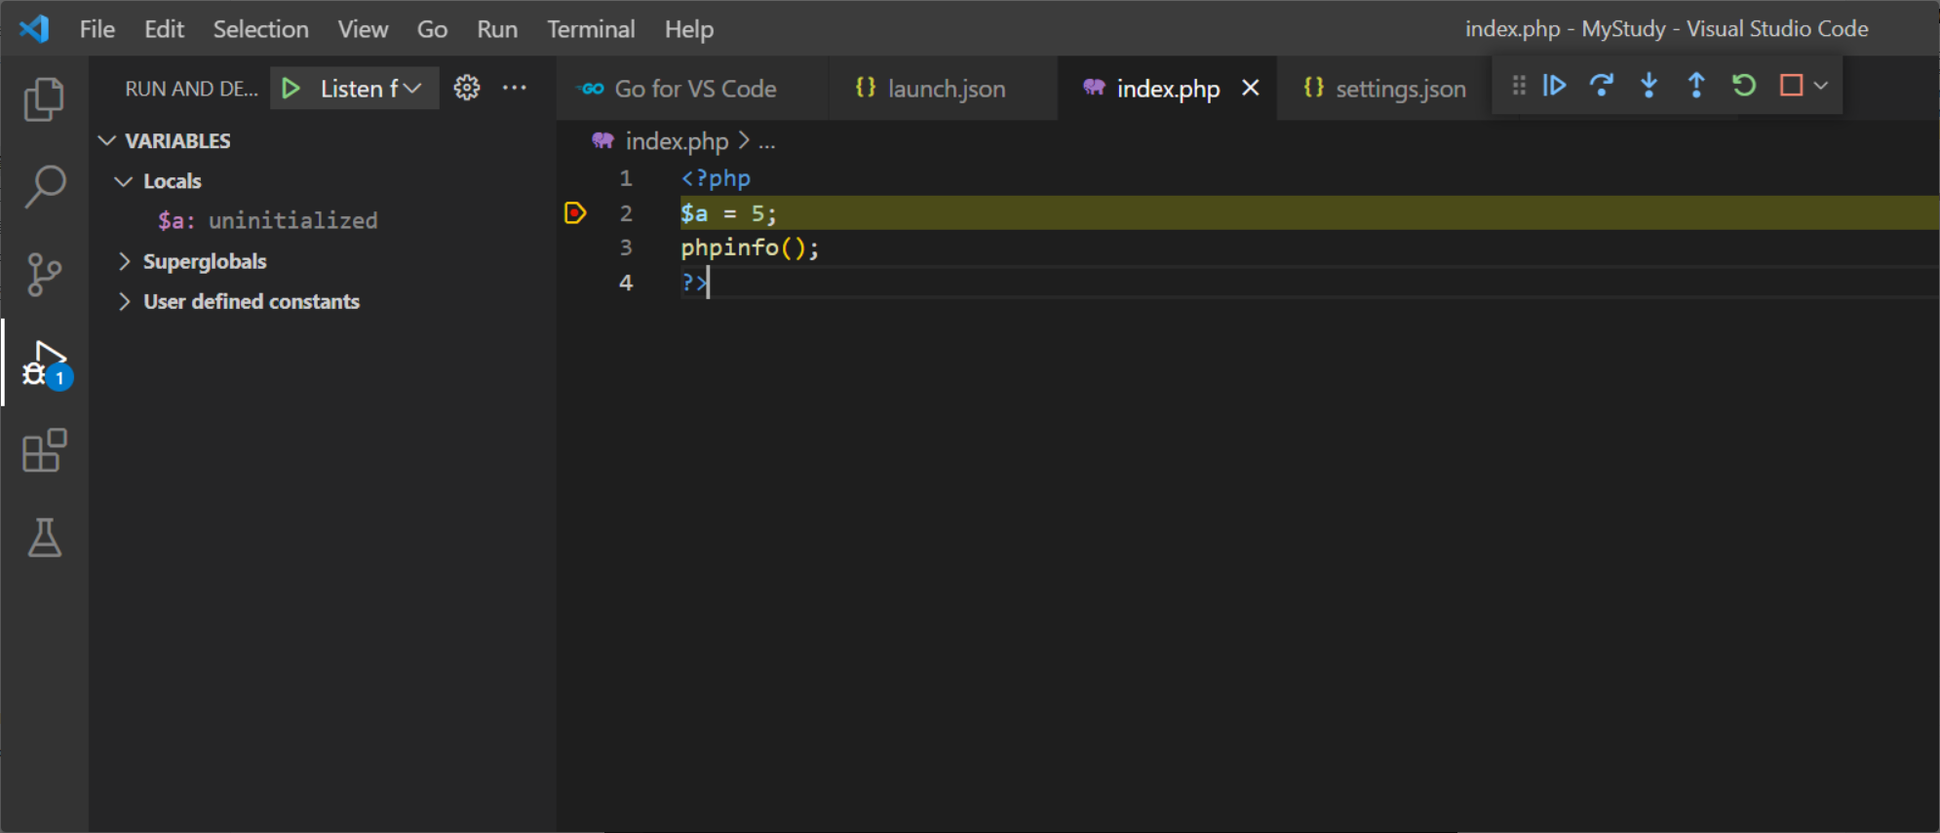Open the Search view icon
This screenshot has width=1940, height=833.
pyautogui.click(x=44, y=186)
